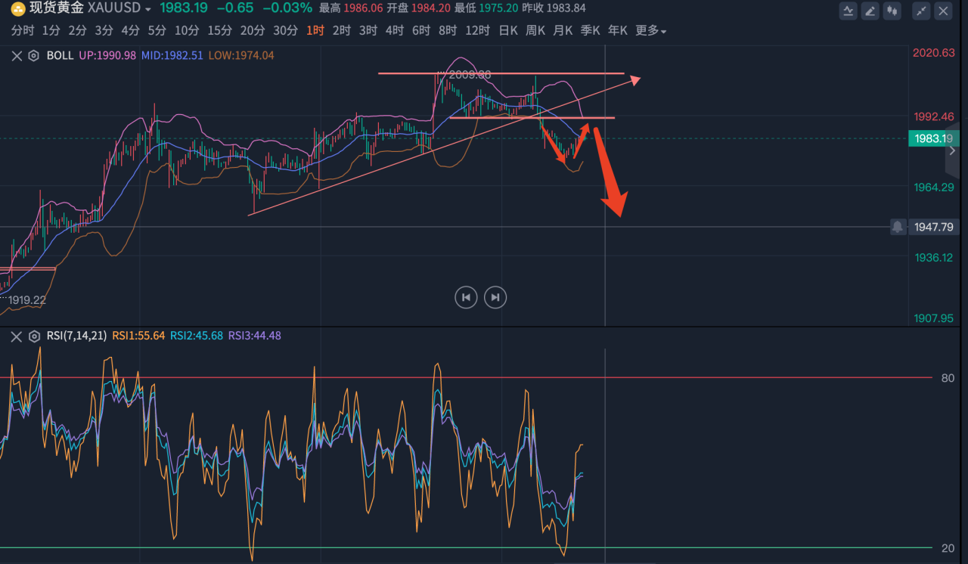The width and height of the screenshot is (968, 564).
Task: Switch to the 2时 timeframe
Action: click(342, 31)
